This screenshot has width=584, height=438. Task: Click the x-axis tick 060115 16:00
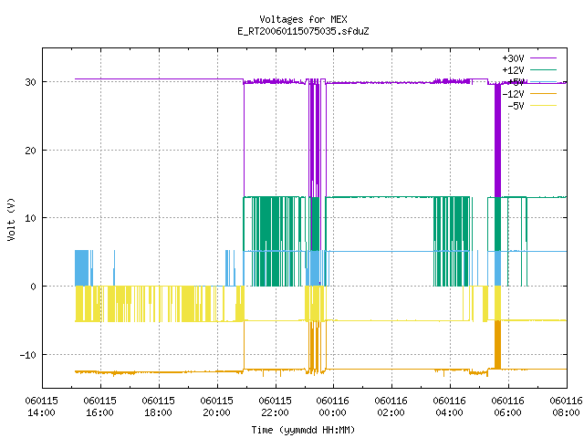pyautogui.click(x=99, y=406)
